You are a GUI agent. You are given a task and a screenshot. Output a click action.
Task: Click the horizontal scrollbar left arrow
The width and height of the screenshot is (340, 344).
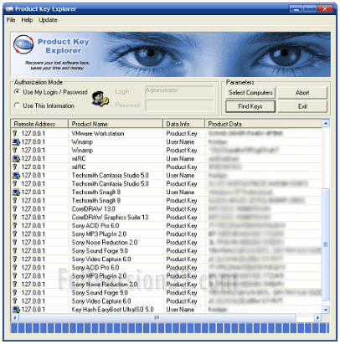click(14, 317)
